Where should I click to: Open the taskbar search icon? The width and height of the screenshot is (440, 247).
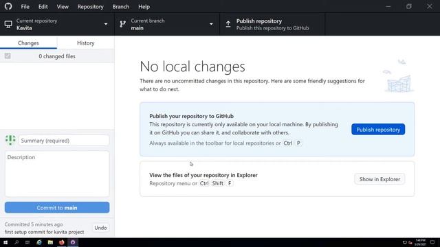click(x=16, y=242)
